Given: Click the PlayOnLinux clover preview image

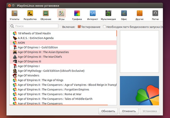Looking at the screenshot, I should coord(139,90).
